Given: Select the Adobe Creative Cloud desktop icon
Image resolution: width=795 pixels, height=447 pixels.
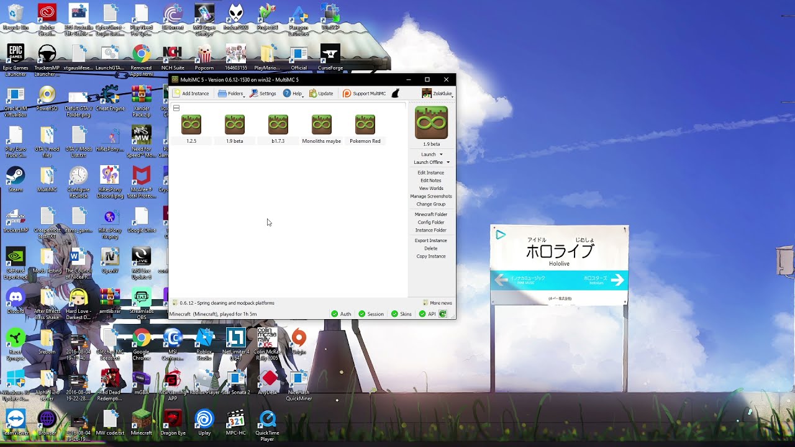Looking at the screenshot, I should click(x=47, y=20).
